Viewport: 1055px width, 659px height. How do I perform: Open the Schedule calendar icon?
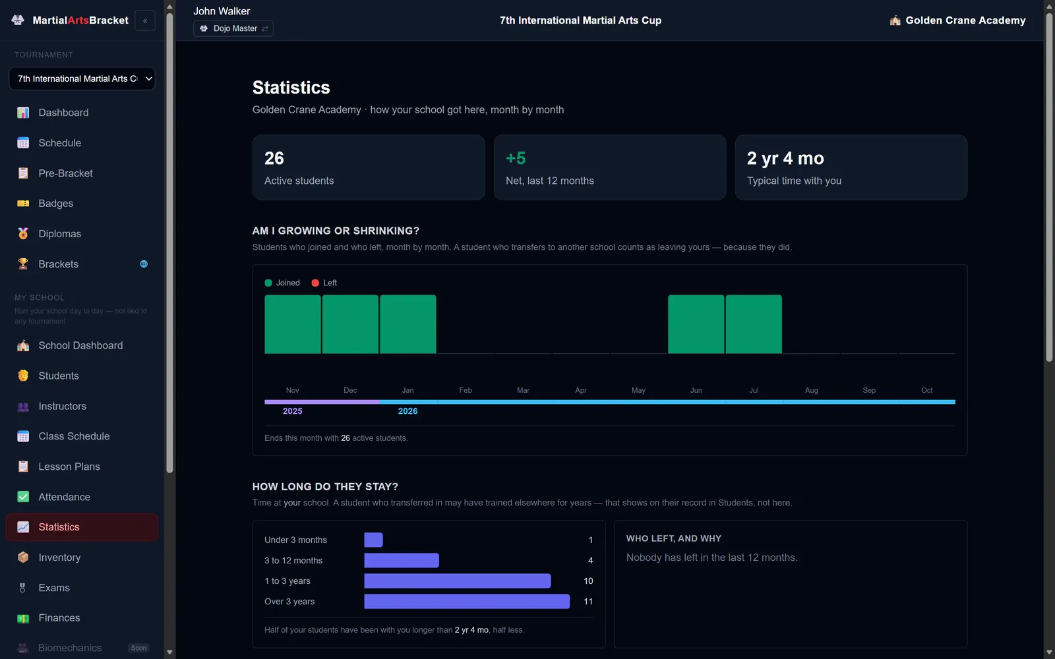(x=23, y=143)
